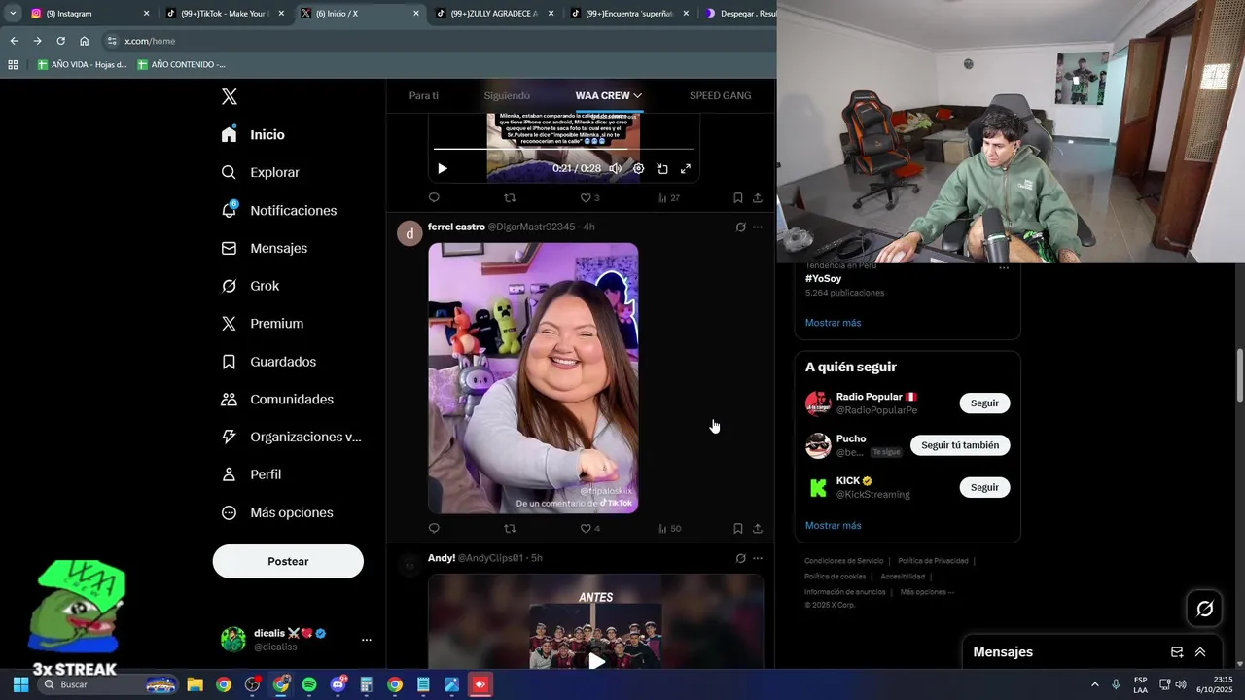Open Organizaciones verificadas item
The height and width of the screenshot is (700, 1245).
pos(292,437)
